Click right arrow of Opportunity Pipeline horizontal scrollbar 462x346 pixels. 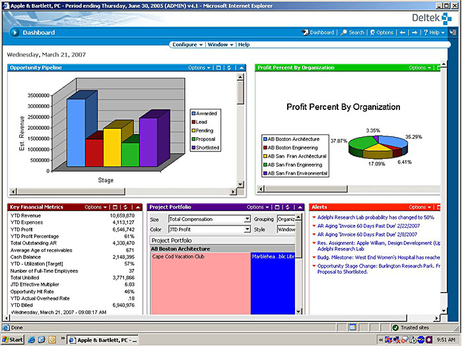click(x=234, y=192)
